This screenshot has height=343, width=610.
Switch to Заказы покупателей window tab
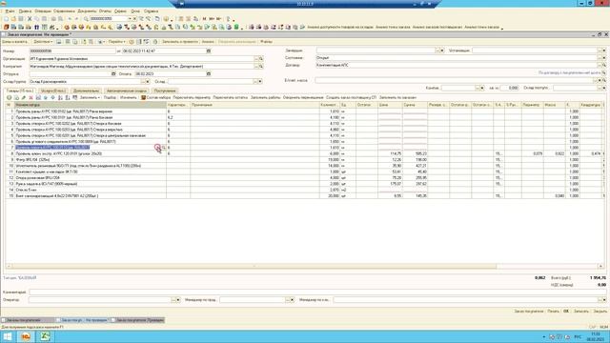[x=28, y=320]
